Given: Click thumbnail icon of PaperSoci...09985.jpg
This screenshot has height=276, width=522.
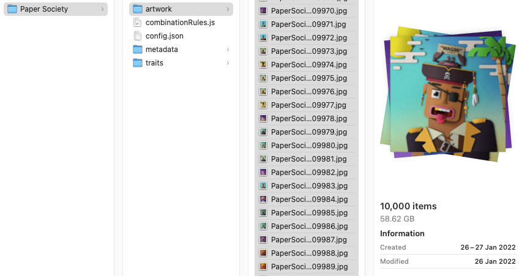Looking at the screenshot, I should tap(263, 212).
